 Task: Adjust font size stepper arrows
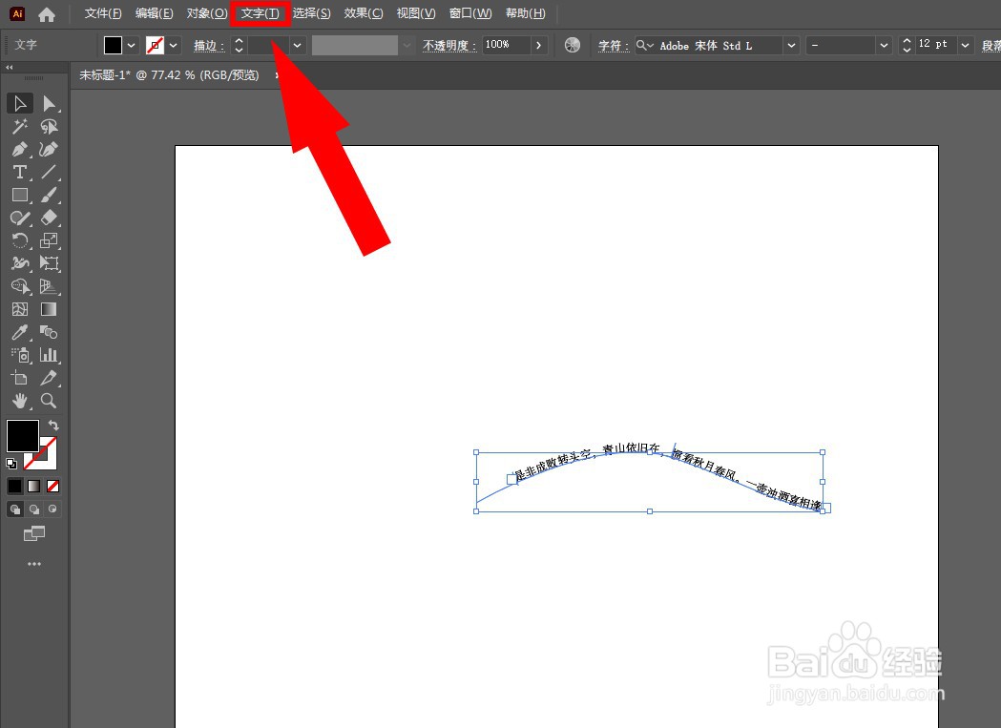pos(907,46)
